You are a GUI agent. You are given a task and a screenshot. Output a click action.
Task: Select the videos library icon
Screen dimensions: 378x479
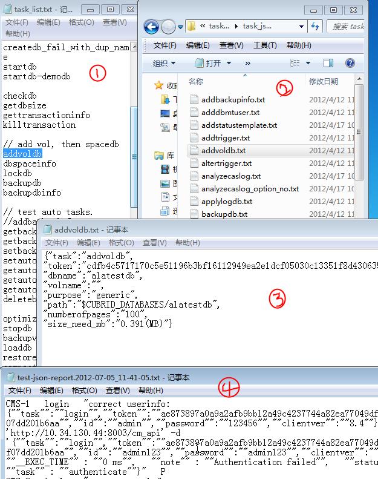coord(165,169)
